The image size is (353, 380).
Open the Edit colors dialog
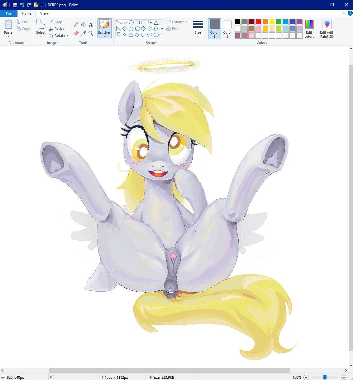(309, 28)
